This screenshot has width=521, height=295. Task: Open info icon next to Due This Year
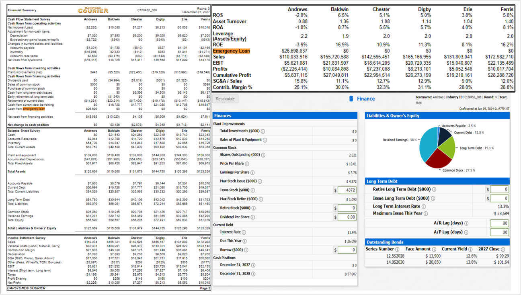pyautogui.click(x=245, y=241)
